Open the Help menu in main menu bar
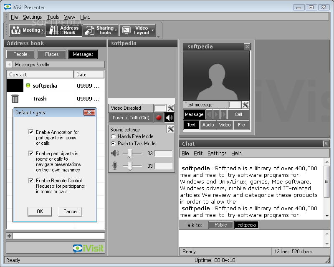The height and width of the screenshot is (267, 334). tap(85, 17)
